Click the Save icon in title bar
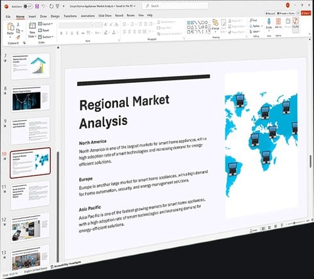Image resolution: width=314 pixels, height=279 pixels. click(x=37, y=6)
